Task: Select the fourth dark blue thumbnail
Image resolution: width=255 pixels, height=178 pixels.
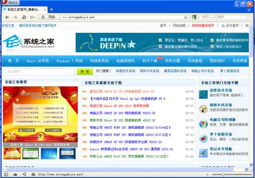Action: click(68, 153)
